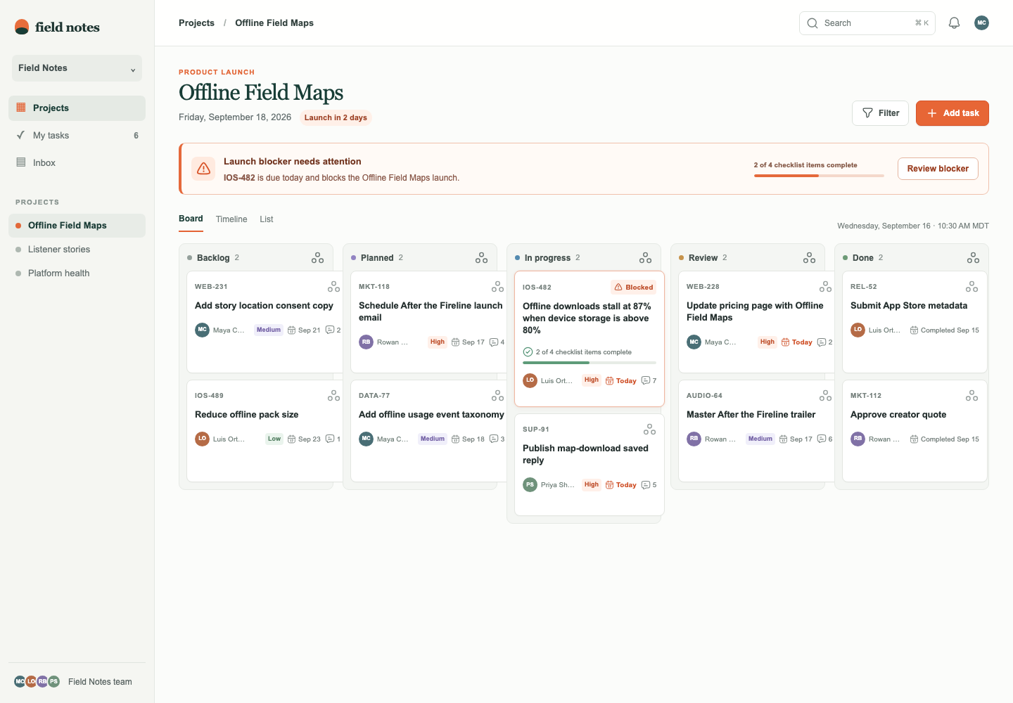Click the Filter button
Screen dimensions: 1013x703
pyautogui.click(x=880, y=113)
